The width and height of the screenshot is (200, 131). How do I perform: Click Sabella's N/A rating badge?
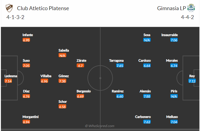coord(62,55)
